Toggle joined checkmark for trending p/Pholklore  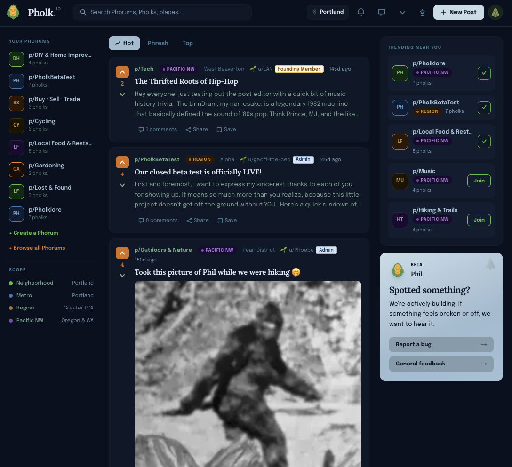point(484,73)
